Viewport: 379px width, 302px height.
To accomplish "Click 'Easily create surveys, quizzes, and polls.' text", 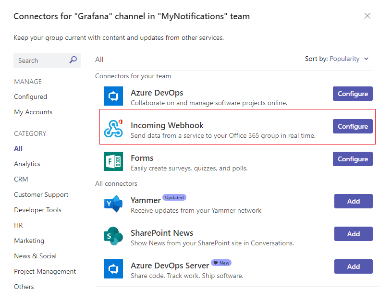I will coord(189,169).
